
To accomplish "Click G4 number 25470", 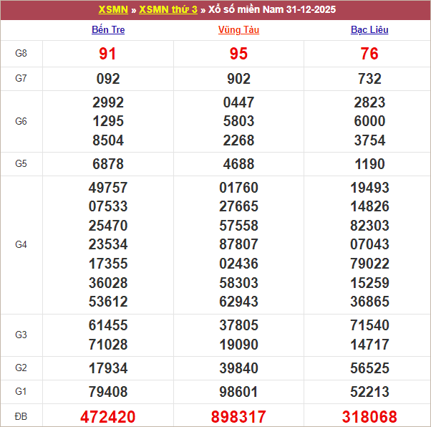I will 108,226.
